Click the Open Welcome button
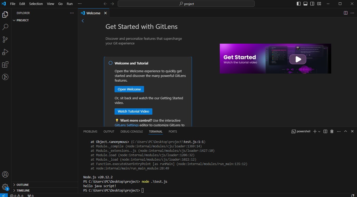This screenshot has height=197, width=357. [x=129, y=89]
